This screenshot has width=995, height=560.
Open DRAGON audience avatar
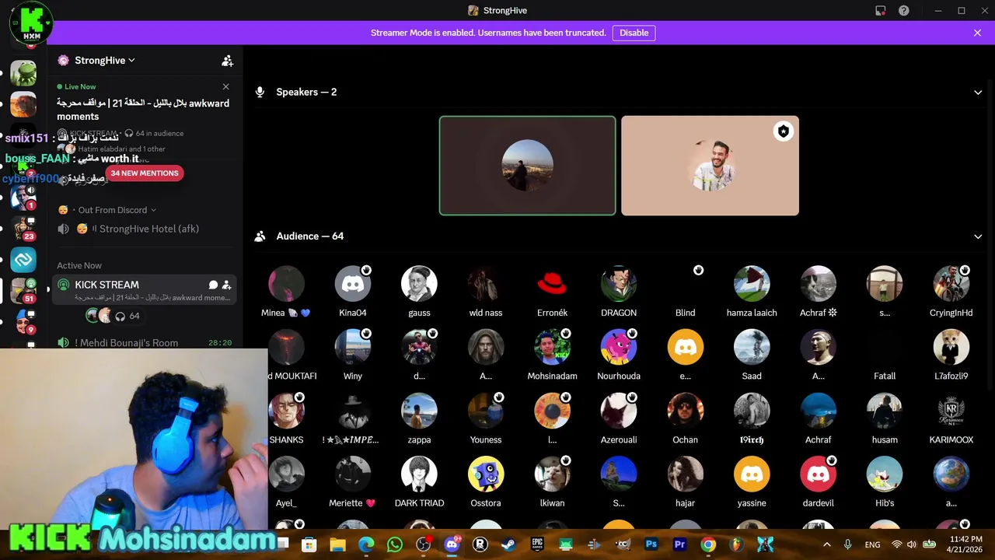619,284
